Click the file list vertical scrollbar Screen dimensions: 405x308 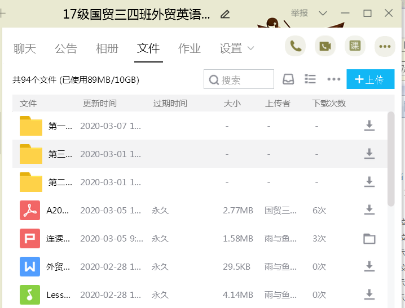pyautogui.click(x=391, y=158)
